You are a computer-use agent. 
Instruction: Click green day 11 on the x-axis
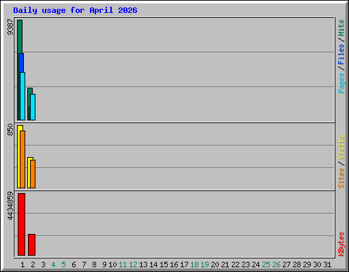(123, 265)
